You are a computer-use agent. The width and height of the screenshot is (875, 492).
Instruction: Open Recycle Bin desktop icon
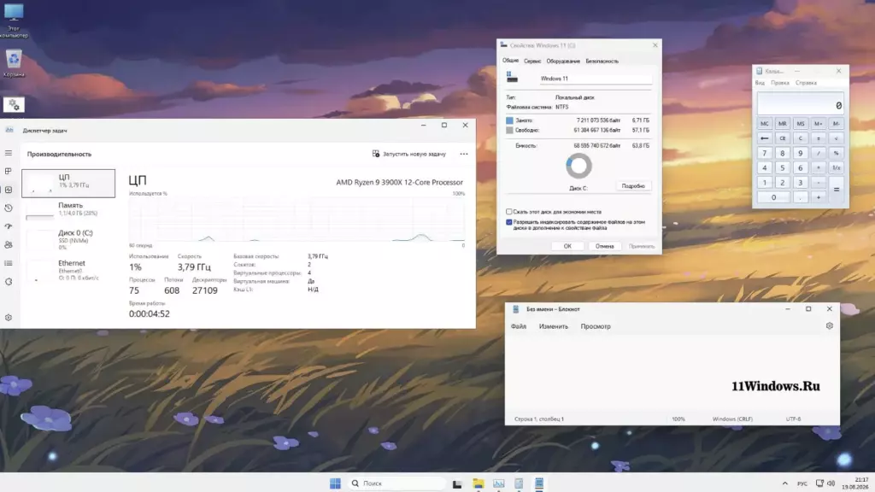click(x=14, y=63)
